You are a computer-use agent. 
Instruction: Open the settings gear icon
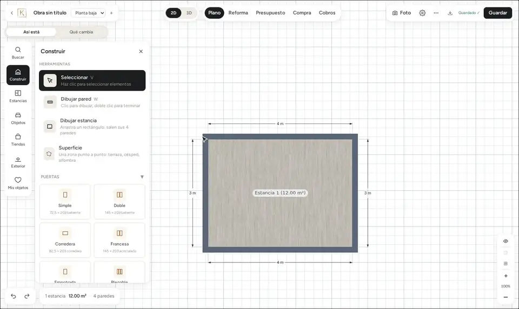pyautogui.click(x=422, y=13)
